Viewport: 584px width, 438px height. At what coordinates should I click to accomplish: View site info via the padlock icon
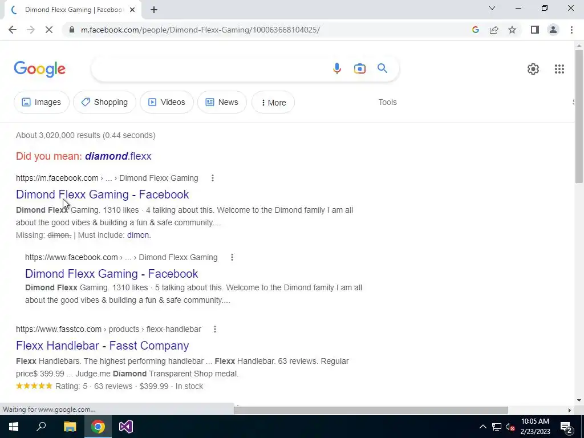pos(72,30)
